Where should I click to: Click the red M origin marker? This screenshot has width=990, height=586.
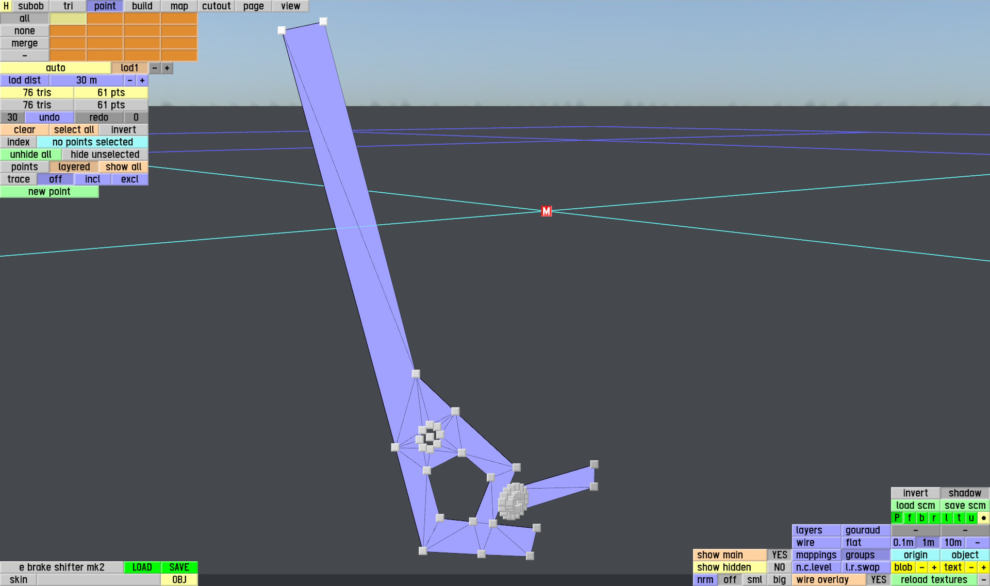point(546,211)
